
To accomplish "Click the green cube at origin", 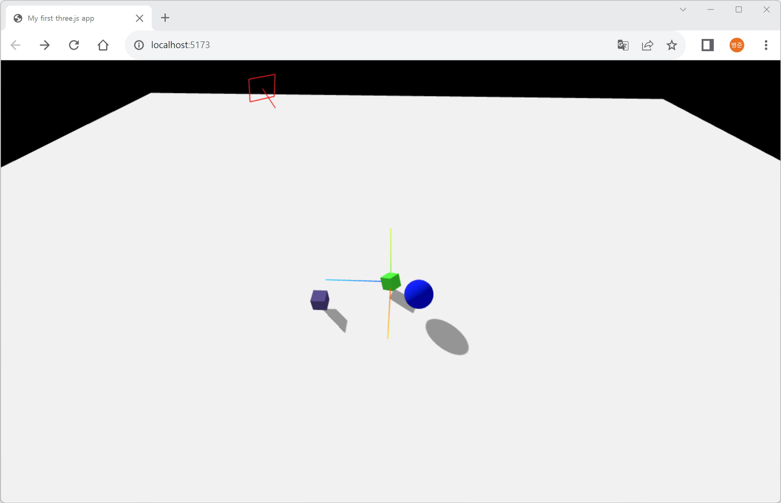I will click(390, 281).
